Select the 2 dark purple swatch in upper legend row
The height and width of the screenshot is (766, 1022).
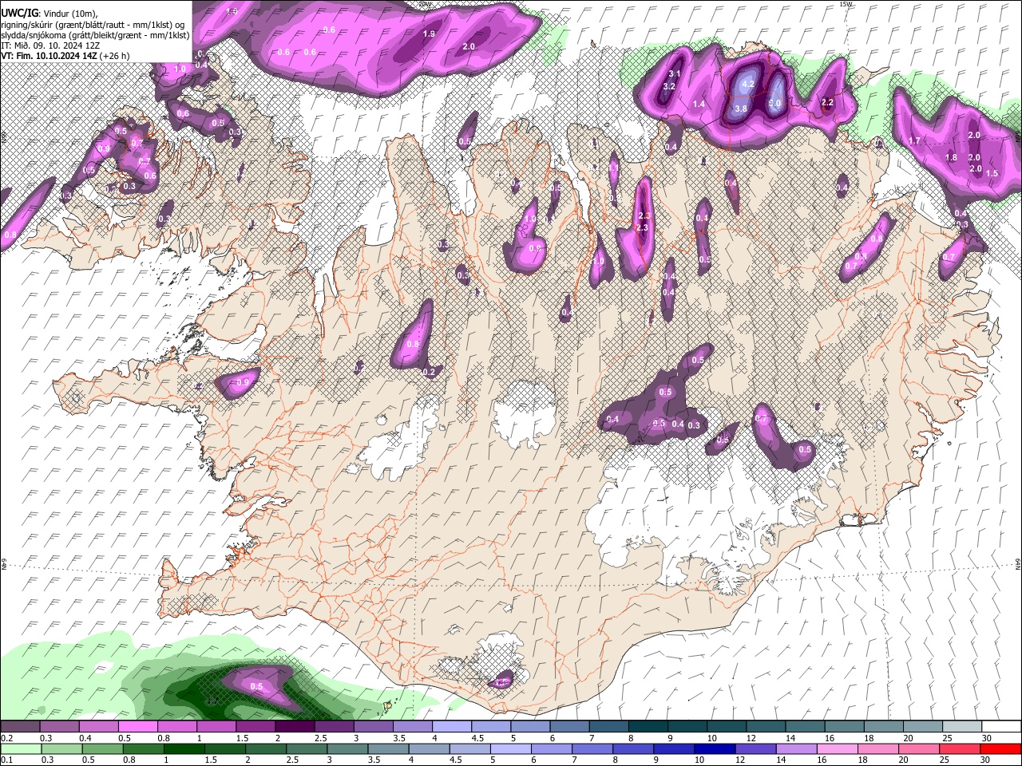coord(295,727)
